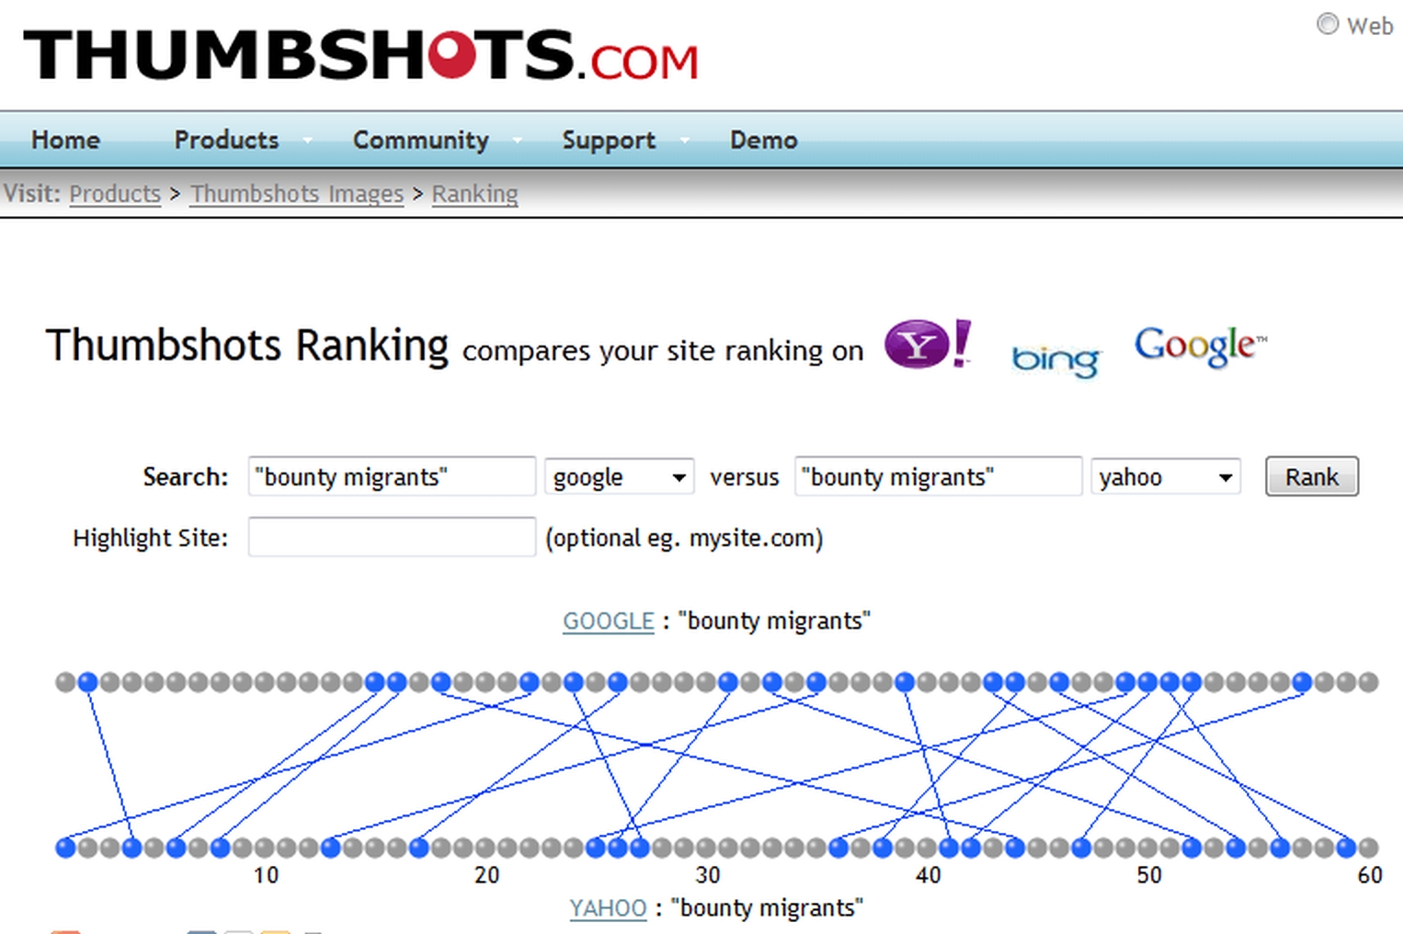Screen dimensions: 1403x934
Task: Click the axis label 30
Action: coord(707,875)
